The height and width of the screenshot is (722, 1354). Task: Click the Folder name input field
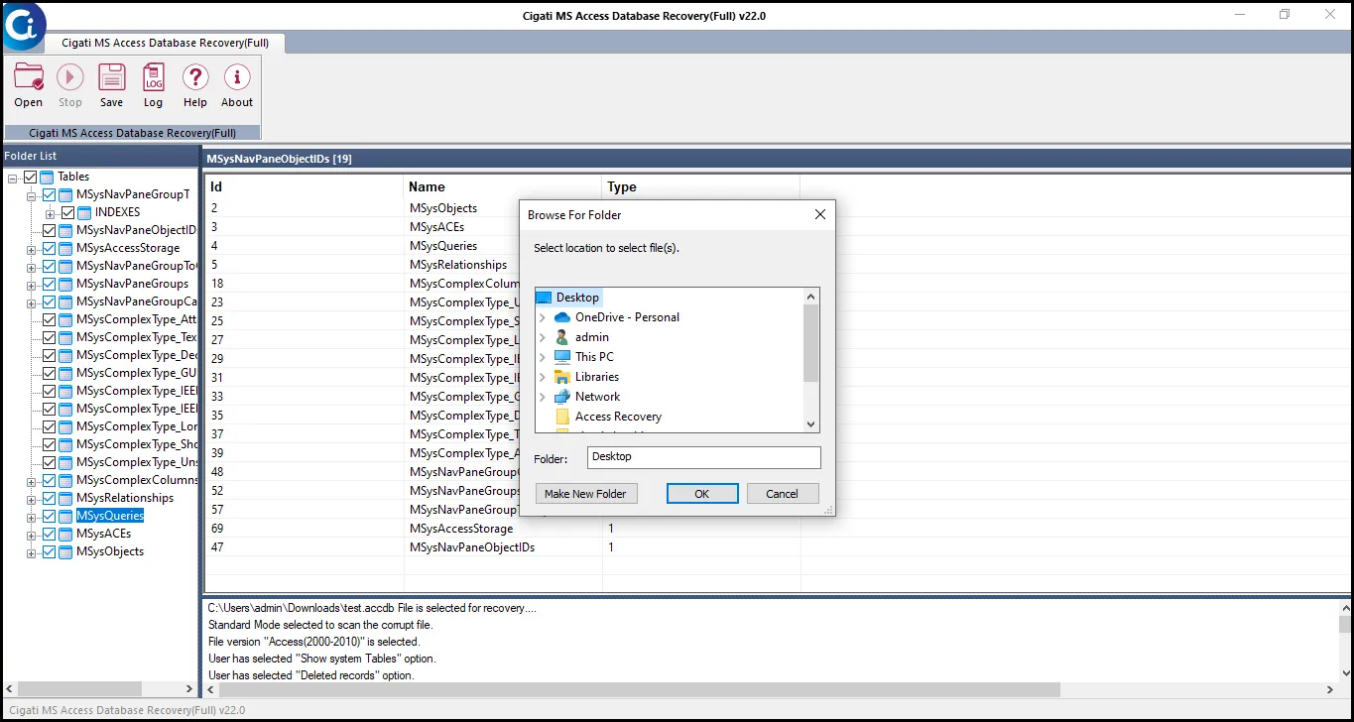[x=703, y=457]
